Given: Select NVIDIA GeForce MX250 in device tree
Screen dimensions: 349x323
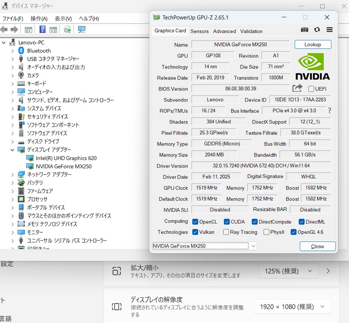Looking at the screenshot, I should [63, 166].
